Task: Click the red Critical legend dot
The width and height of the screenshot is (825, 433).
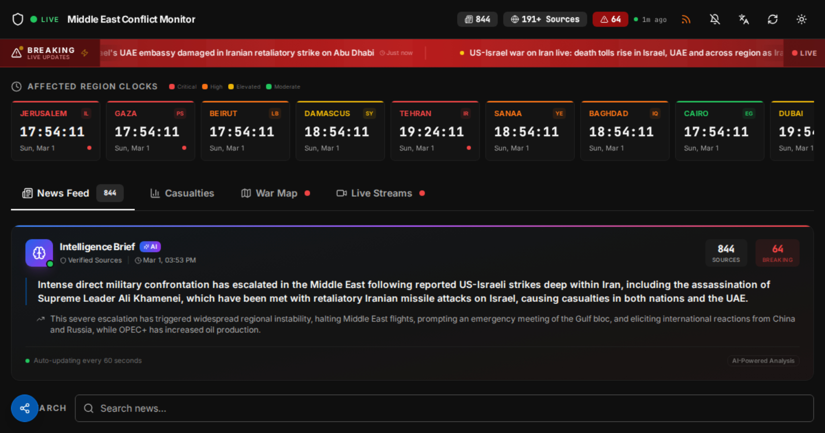Action: (x=172, y=87)
